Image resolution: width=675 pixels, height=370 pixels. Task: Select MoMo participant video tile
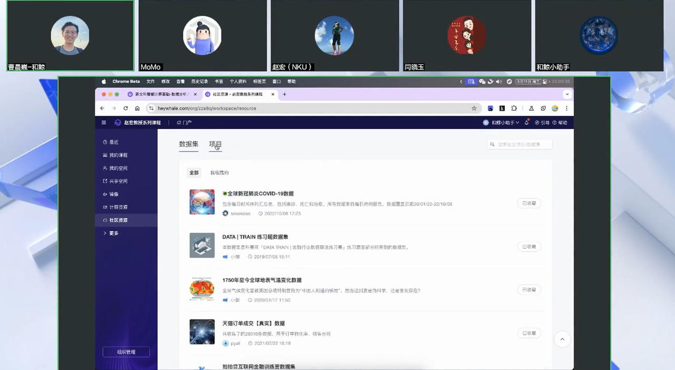click(x=202, y=36)
